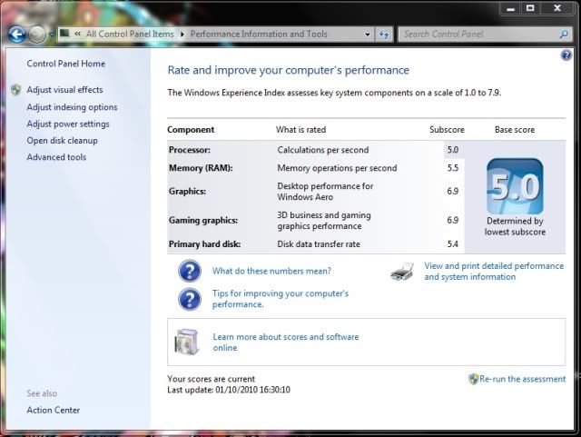
Task: Click the printer icon
Action: pyautogui.click(x=402, y=271)
